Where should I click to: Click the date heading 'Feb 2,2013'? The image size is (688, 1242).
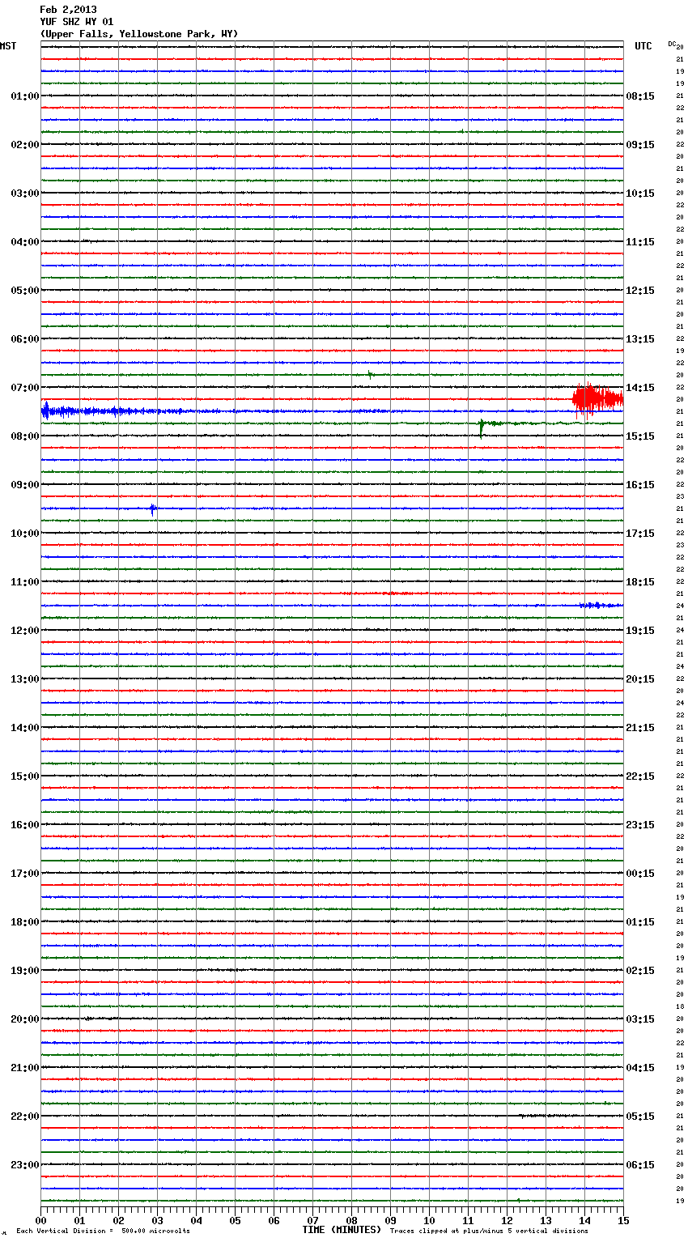click(68, 10)
